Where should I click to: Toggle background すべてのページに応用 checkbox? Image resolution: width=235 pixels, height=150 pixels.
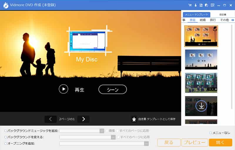[118, 137]
